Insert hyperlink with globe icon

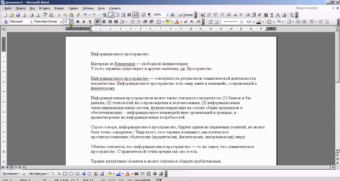tap(105, 15)
